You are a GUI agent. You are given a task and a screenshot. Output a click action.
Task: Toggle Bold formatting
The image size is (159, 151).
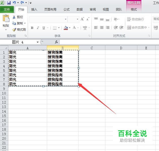click(32, 28)
